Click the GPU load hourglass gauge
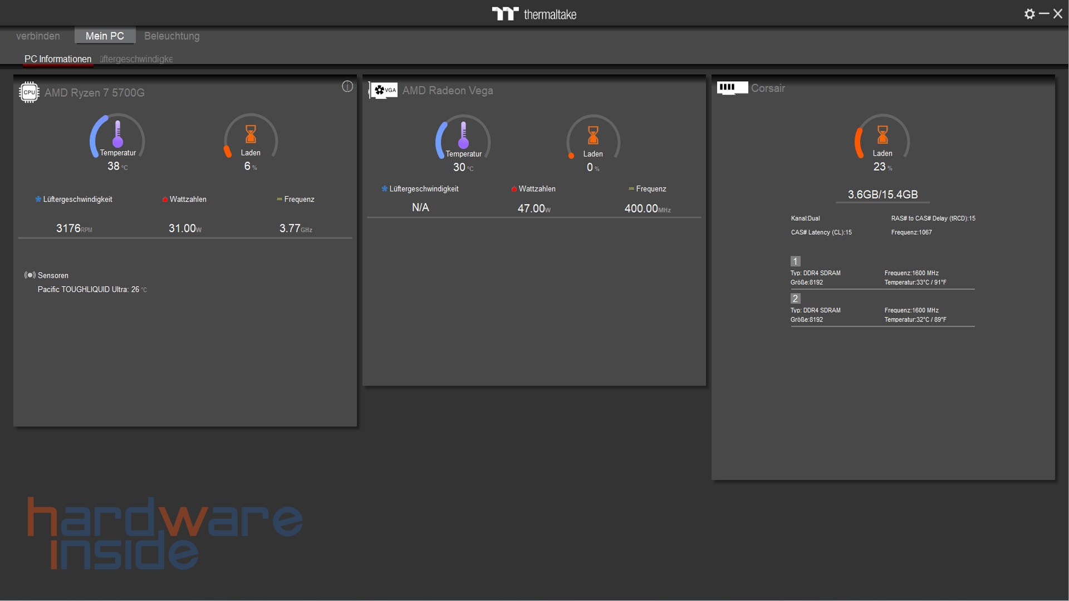 pos(593,136)
